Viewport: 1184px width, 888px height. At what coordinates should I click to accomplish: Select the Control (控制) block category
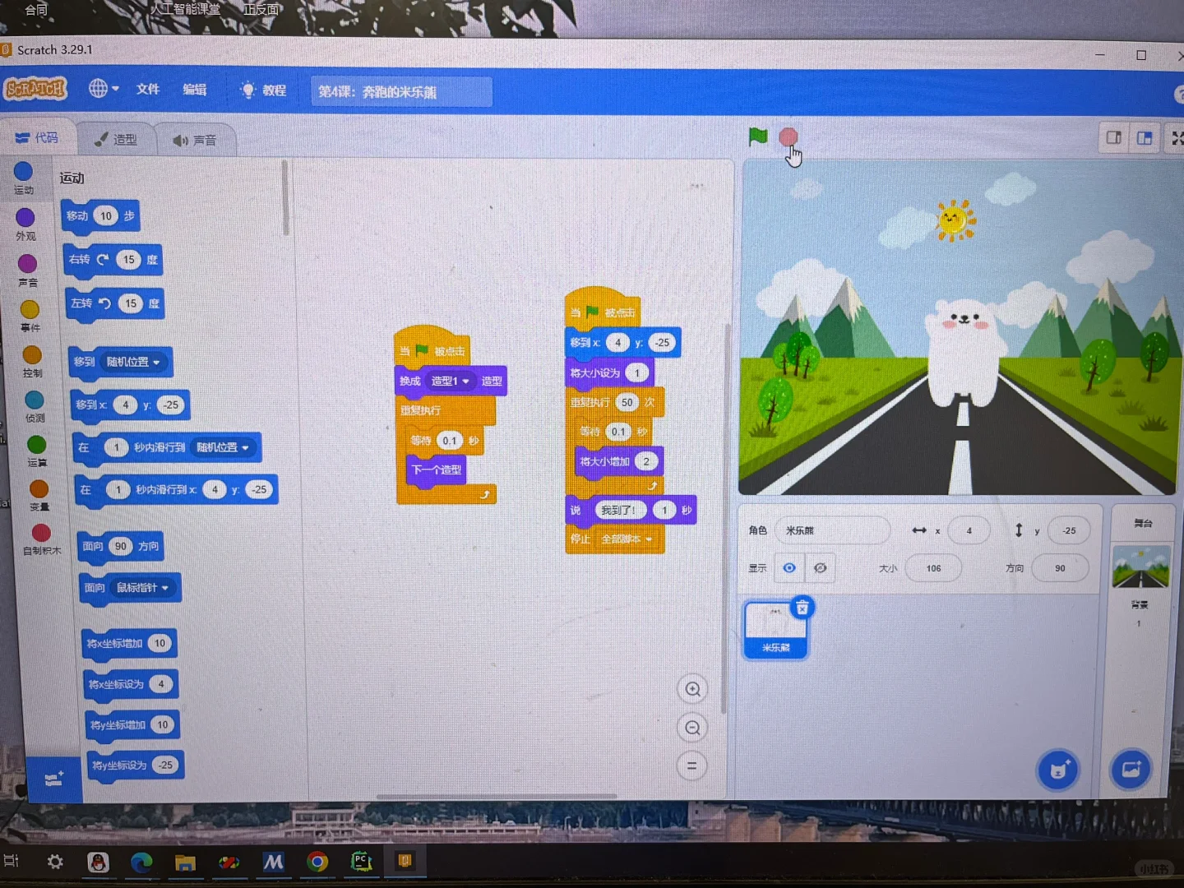[32, 361]
